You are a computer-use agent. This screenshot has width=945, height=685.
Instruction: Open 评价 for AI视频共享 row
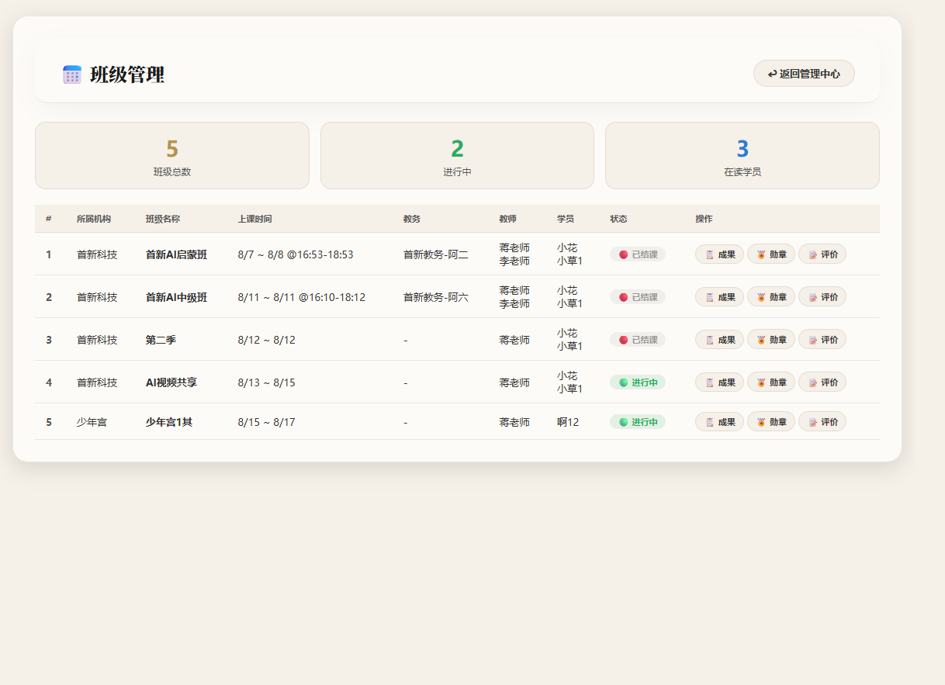coord(822,382)
